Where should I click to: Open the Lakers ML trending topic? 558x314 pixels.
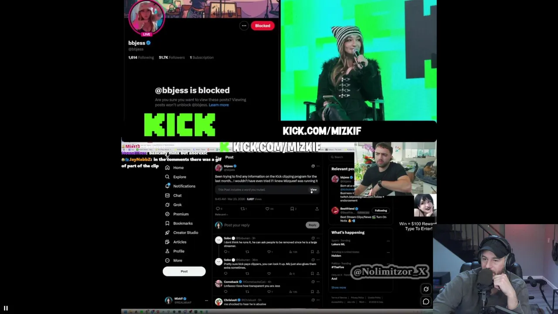(339, 244)
